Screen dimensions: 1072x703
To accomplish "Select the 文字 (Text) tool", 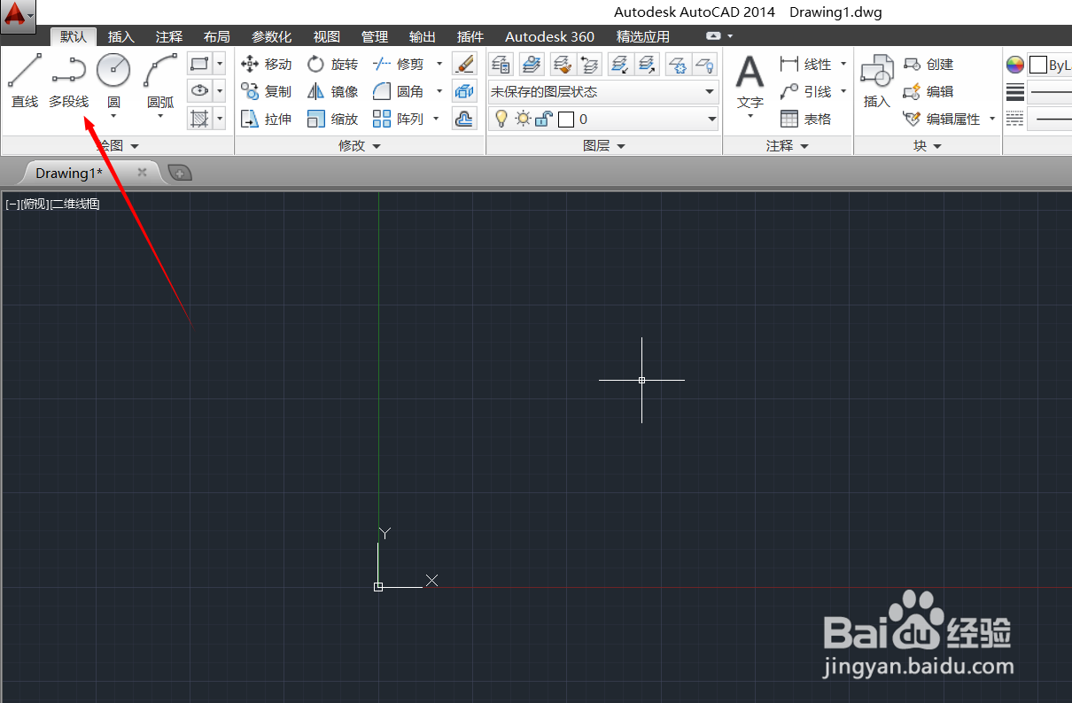I will click(750, 85).
